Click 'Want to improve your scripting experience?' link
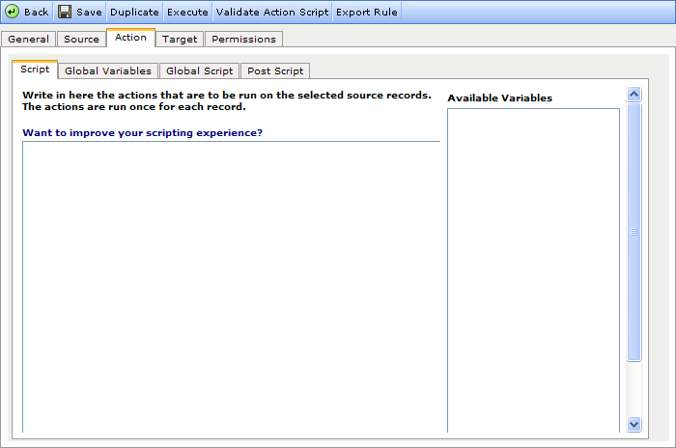The image size is (676, 448). click(x=142, y=132)
